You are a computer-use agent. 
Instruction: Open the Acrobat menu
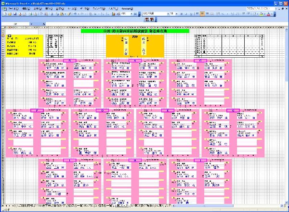127,9
